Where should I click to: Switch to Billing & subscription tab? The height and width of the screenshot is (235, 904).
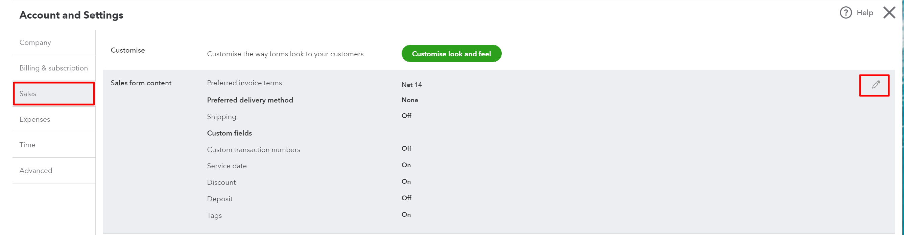(x=54, y=68)
